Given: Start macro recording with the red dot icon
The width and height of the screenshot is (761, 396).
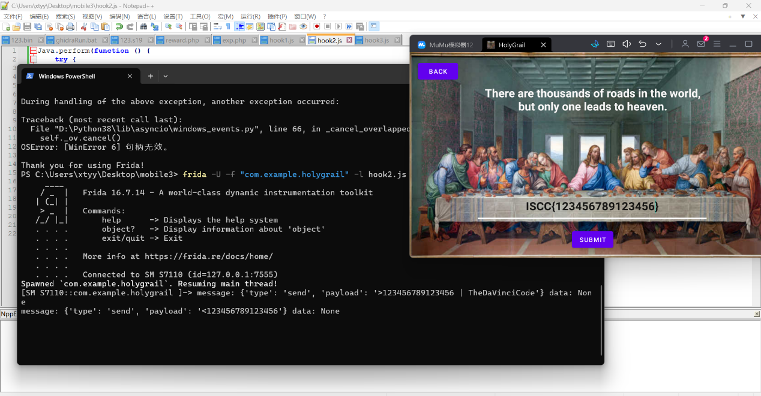Looking at the screenshot, I should click(316, 26).
